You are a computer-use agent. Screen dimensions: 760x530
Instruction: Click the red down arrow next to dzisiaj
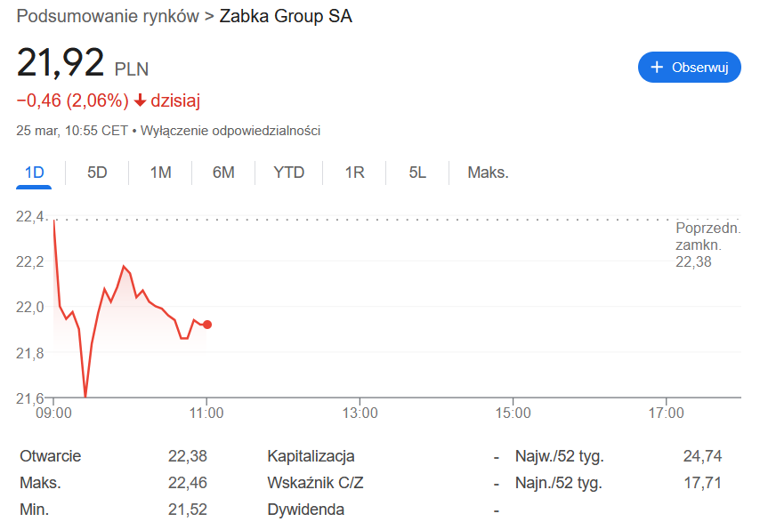coord(140,100)
